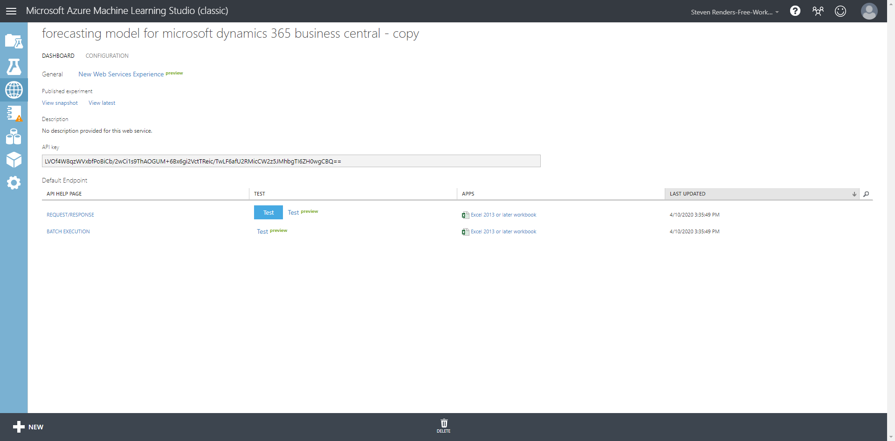
Task: Open Batch Execution Excel 2013 workbook link
Action: pyautogui.click(x=503, y=231)
